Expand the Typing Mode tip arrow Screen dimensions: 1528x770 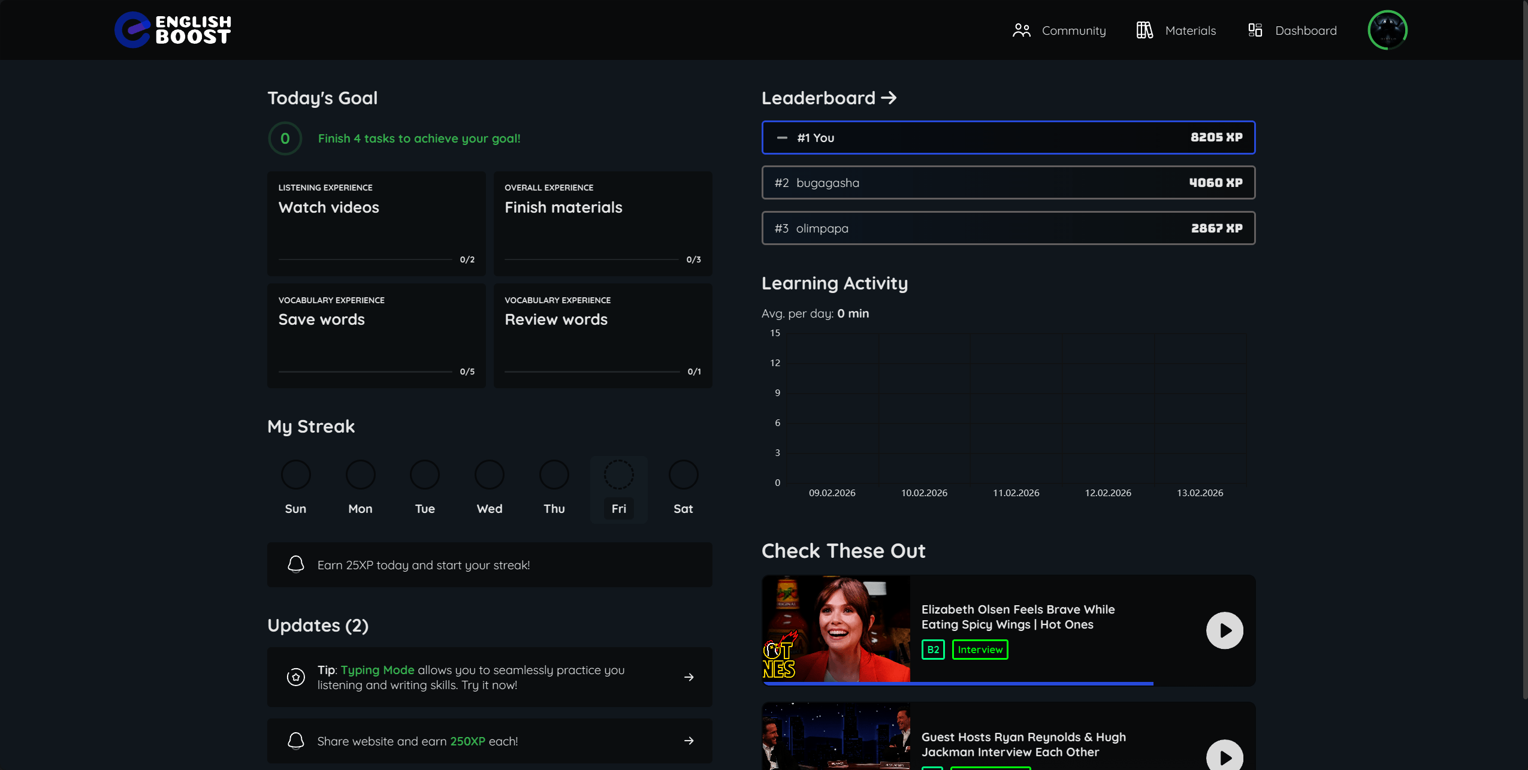[x=688, y=677]
